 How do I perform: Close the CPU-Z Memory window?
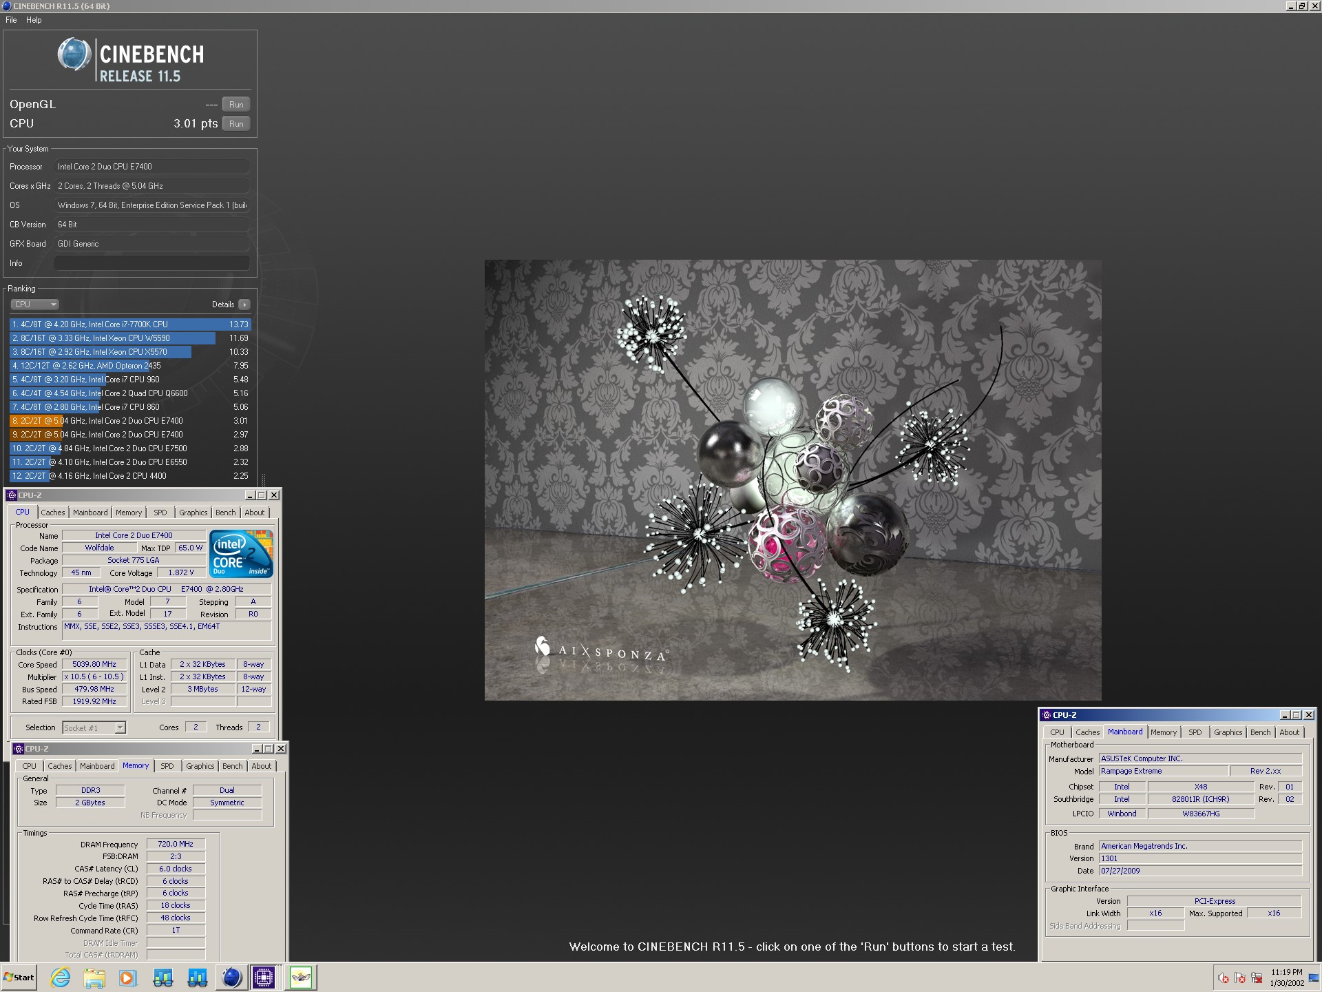[x=281, y=749]
